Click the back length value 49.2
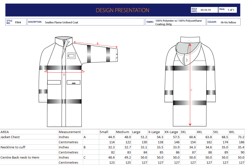The height and width of the screenshot is (165, 245). point(128,157)
